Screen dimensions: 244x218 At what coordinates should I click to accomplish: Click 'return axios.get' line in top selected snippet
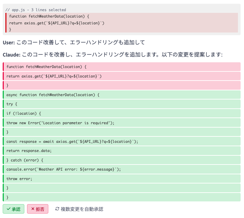(57, 23)
